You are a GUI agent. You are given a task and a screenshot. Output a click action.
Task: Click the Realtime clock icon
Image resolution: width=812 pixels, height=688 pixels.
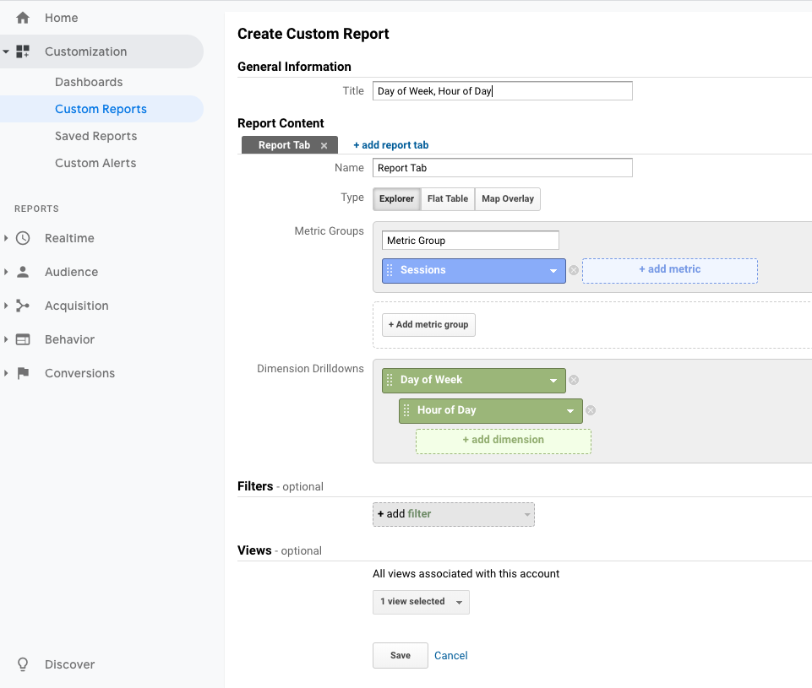23,238
